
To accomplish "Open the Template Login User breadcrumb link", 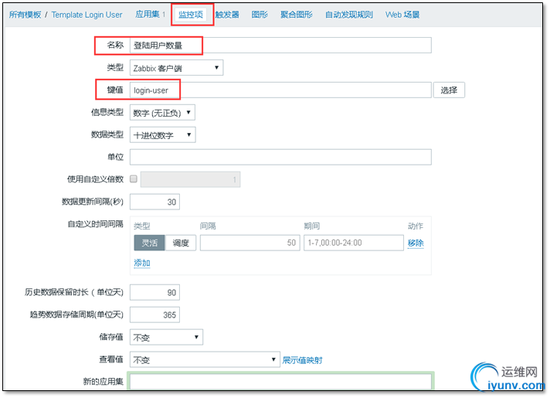I will click(87, 15).
